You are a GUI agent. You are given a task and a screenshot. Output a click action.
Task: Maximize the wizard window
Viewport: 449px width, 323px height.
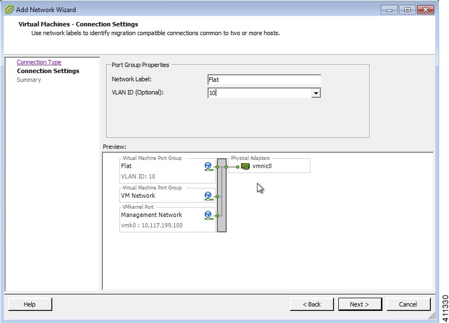[407, 10]
